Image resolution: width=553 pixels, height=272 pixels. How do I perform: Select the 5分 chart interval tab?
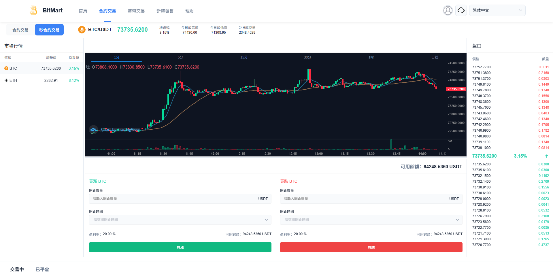tap(180, 57)
